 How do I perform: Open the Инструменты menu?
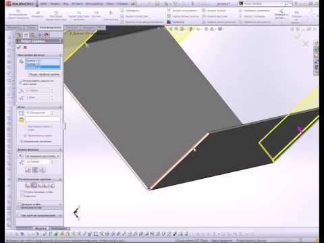point(94,3)
